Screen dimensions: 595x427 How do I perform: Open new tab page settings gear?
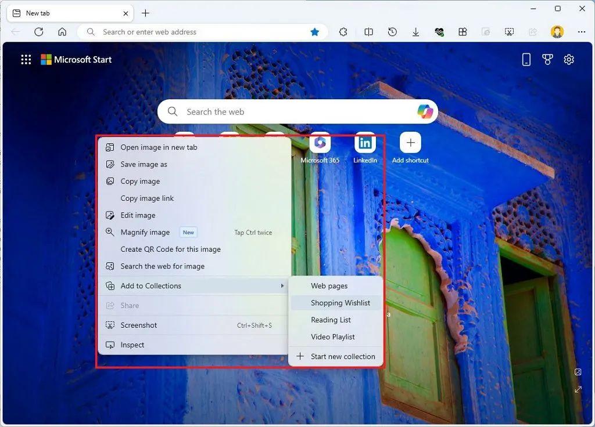point(569,59)
